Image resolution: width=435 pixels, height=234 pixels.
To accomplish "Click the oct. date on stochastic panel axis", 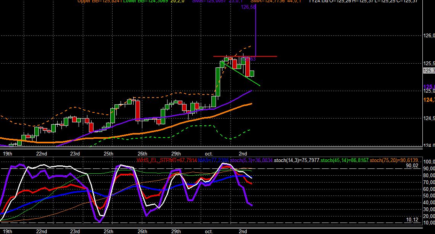I will tap(209, 231).
